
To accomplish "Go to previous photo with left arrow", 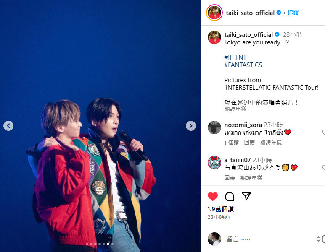I will click(8, 126).
